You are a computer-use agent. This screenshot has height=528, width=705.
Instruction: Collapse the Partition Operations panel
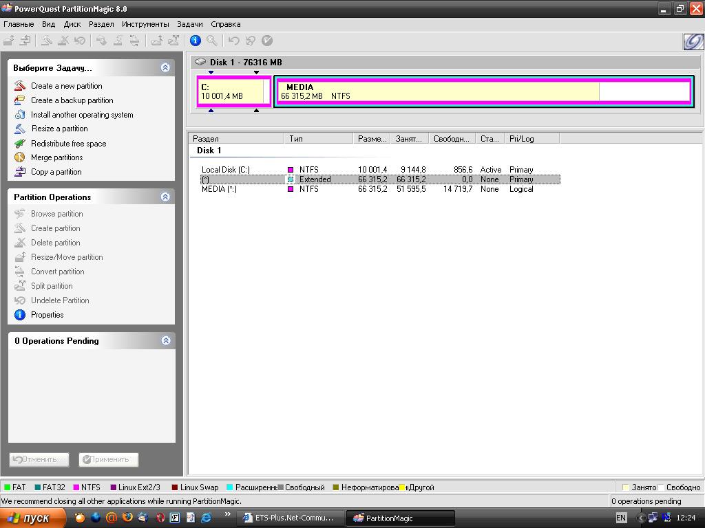point(165,197)
